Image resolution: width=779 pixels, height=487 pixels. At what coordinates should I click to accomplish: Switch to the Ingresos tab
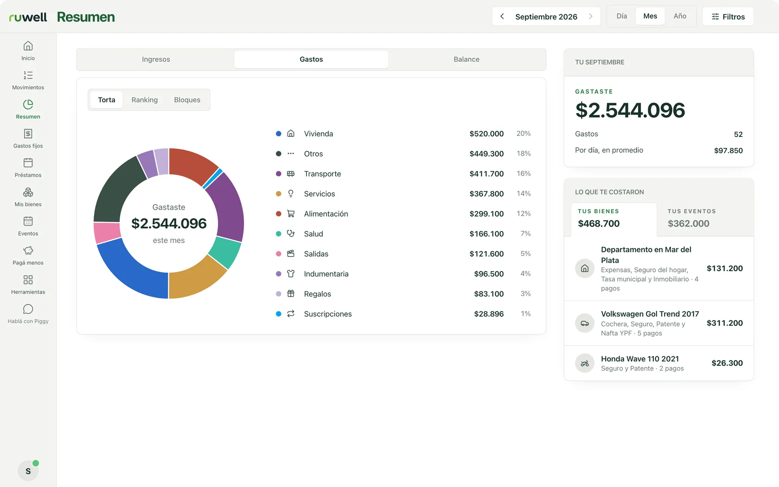pos(156,59)
